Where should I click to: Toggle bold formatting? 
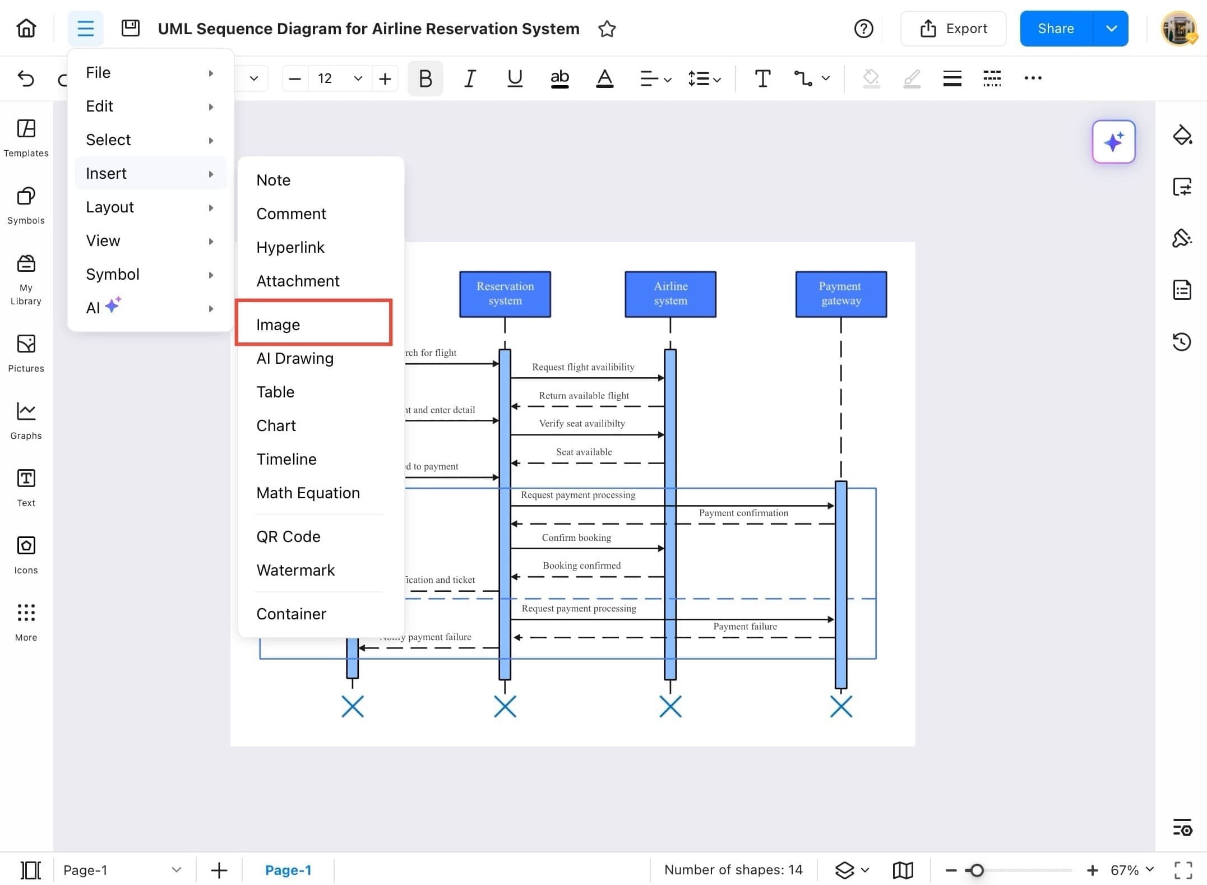coord(425,78)
